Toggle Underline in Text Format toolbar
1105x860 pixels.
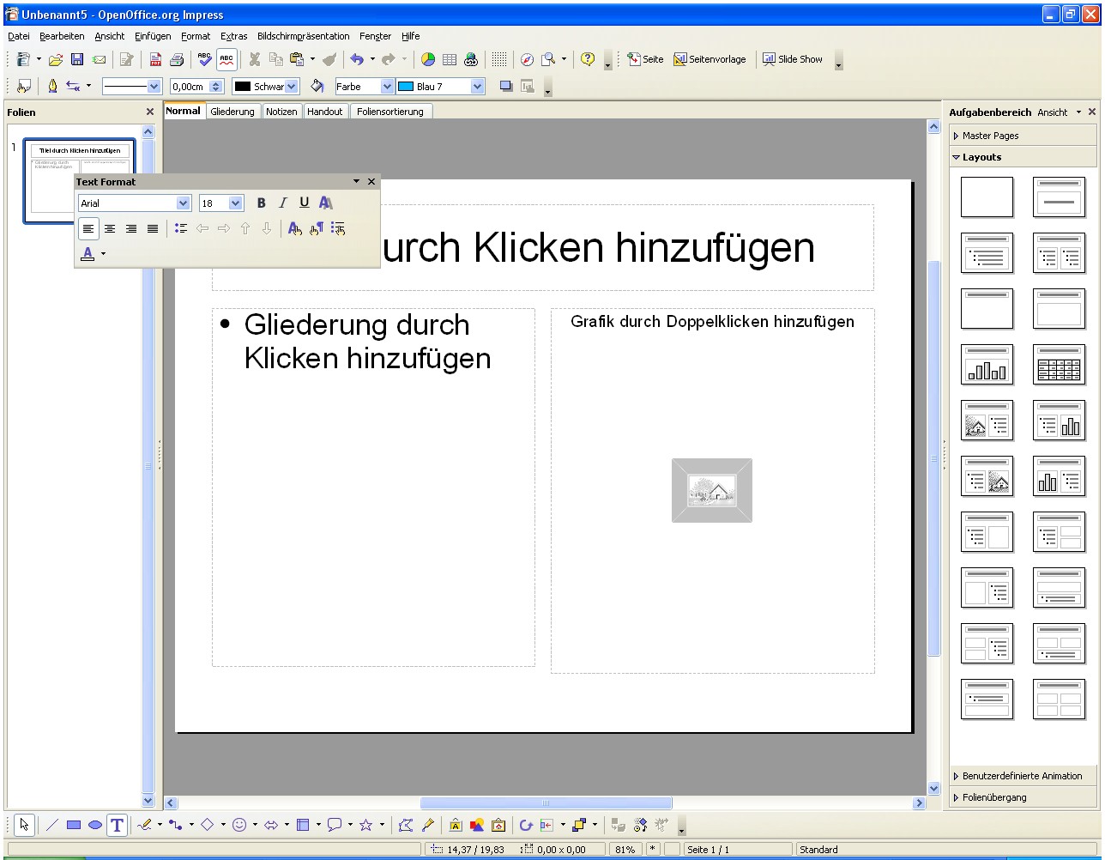coord(305,203)
